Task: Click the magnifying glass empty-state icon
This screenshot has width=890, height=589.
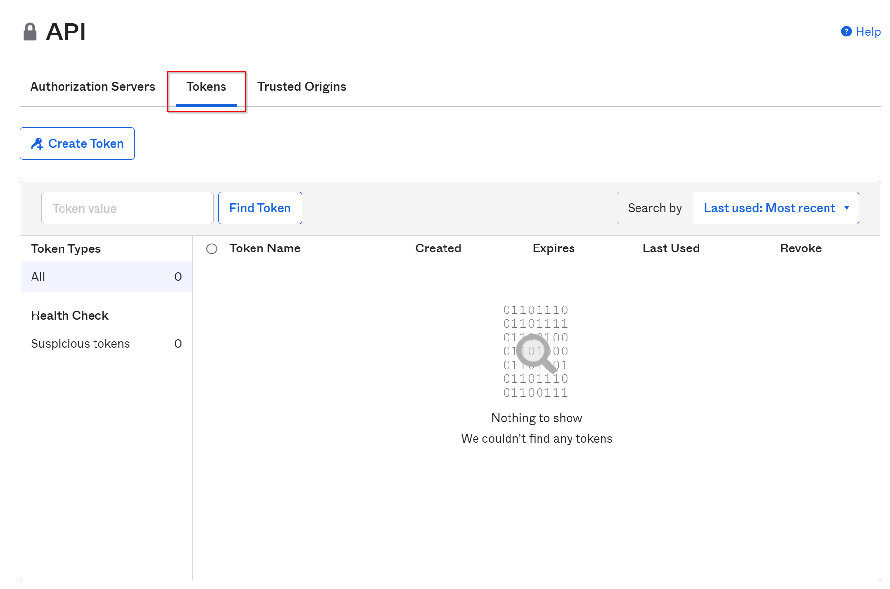Action: point(535,352)
